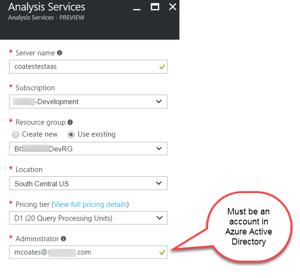Click the Location label

[29, 170]
